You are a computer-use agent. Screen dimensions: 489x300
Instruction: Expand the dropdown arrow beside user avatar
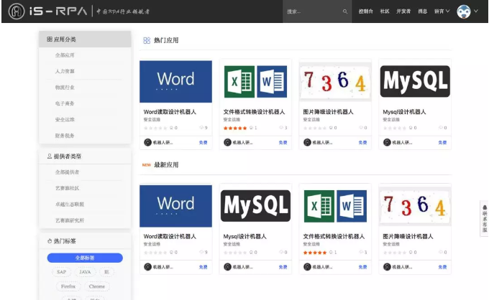pyautogui.click(x=477, y=11)
